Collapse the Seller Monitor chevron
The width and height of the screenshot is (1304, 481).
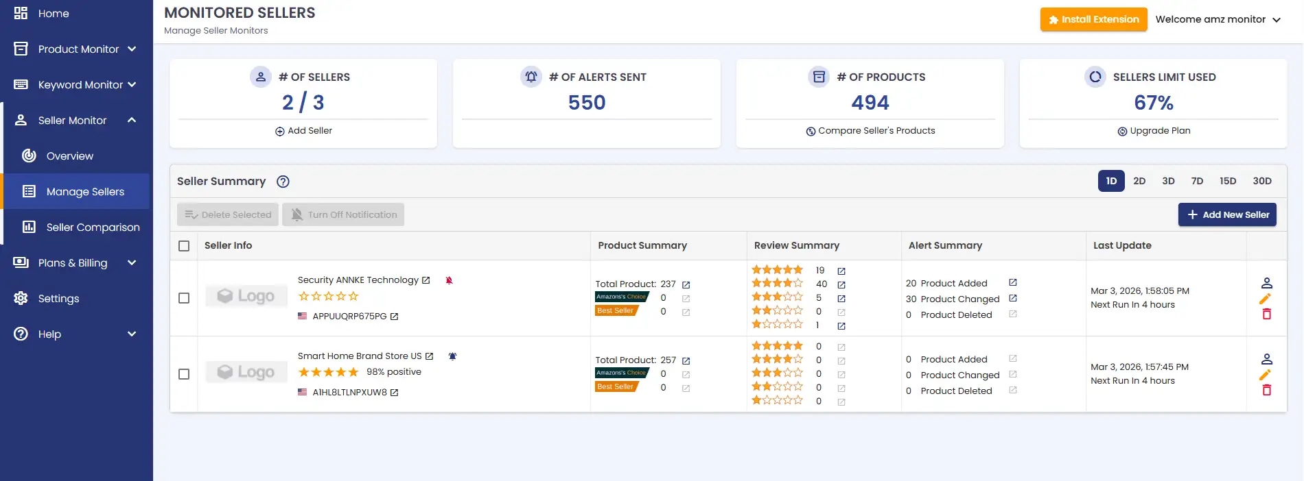pos(132,120)
